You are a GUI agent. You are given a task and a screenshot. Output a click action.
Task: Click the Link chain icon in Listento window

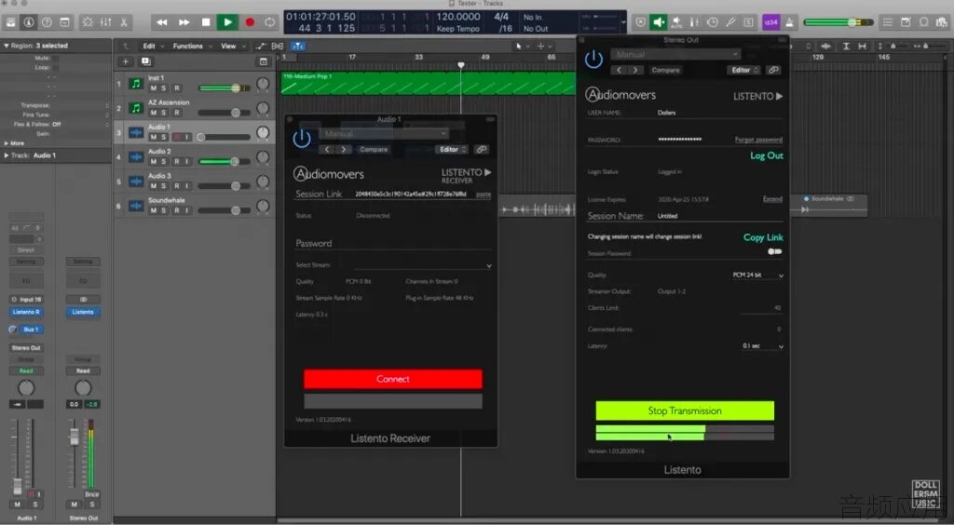pyautogui.click(x=773, y=71)
